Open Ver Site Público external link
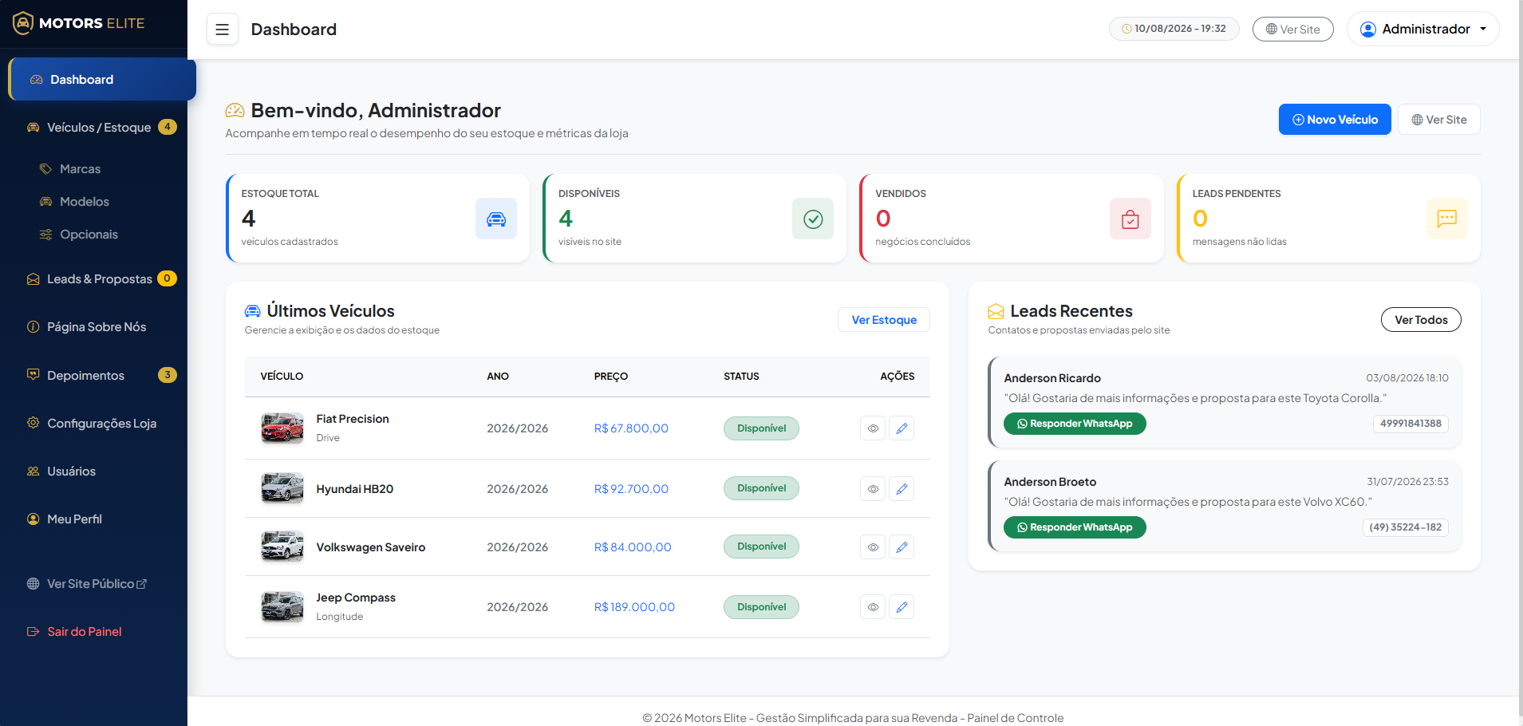1523x726 pixels. (x=86, y=584)
